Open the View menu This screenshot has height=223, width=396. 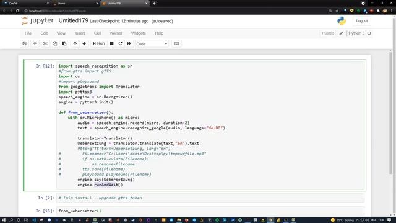point(61,33)
